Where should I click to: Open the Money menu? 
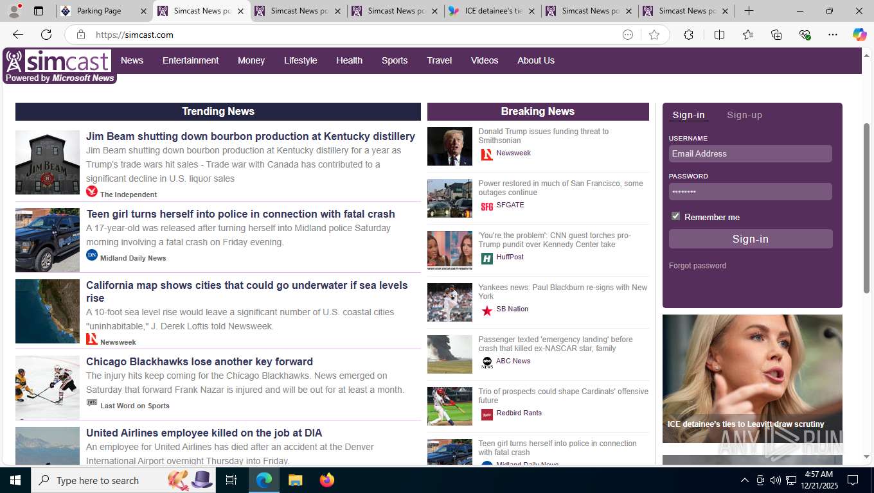pyautogui.click(x=251, y=60)
